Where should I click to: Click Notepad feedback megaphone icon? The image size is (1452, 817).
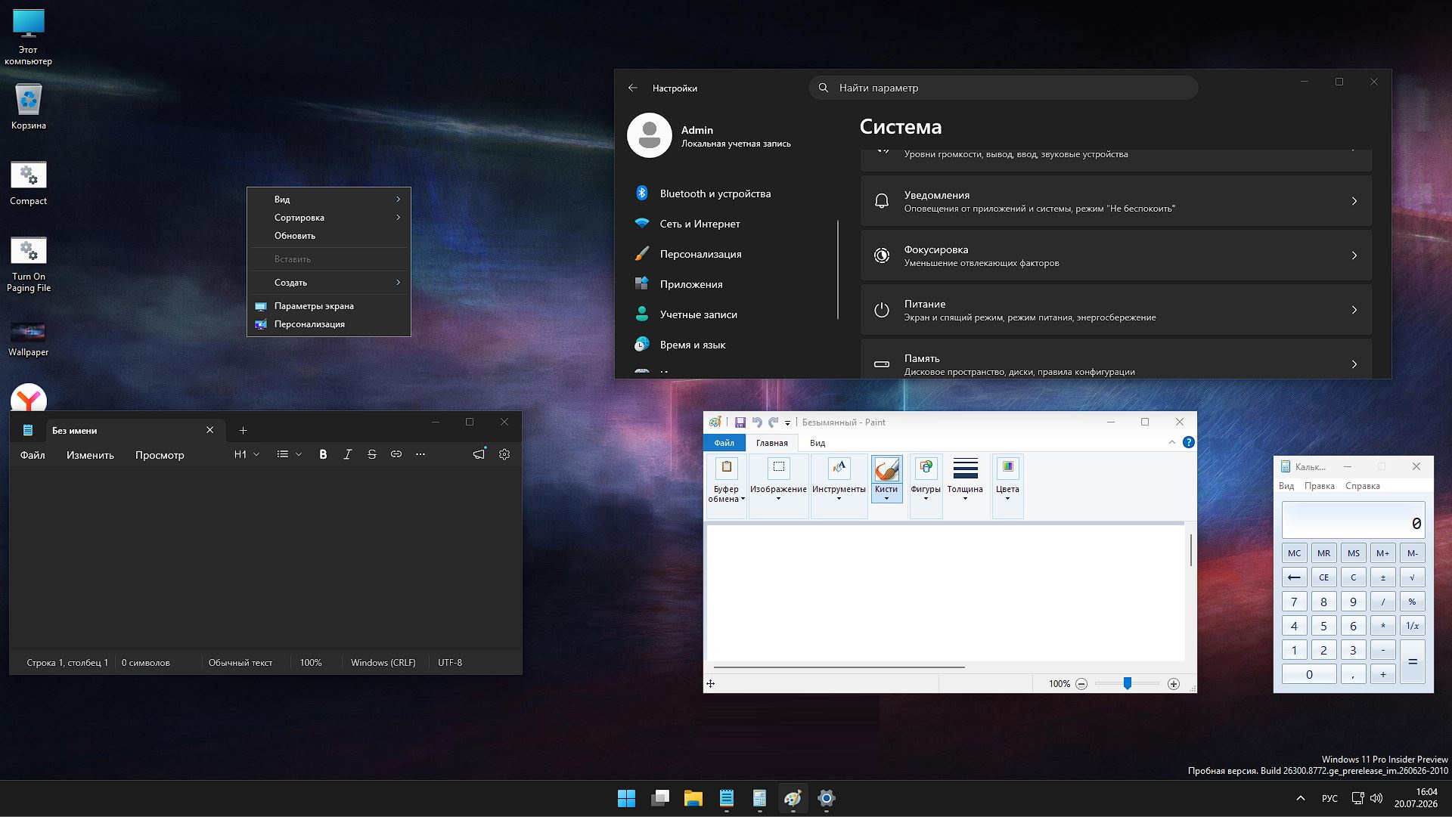pyautogui.click(x=479, y=454)
